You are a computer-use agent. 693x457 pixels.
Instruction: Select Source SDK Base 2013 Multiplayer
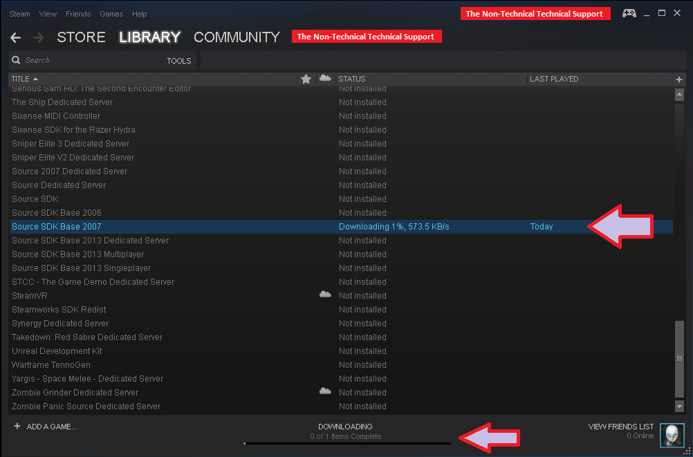point(77,254)
